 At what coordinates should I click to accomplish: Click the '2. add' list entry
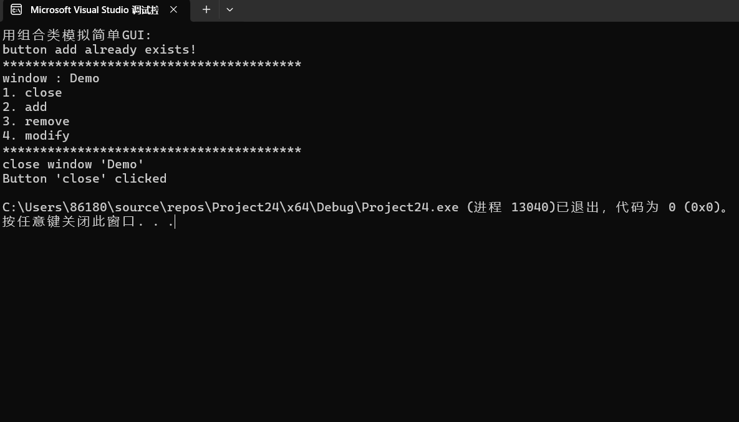[x=25, y=107]
